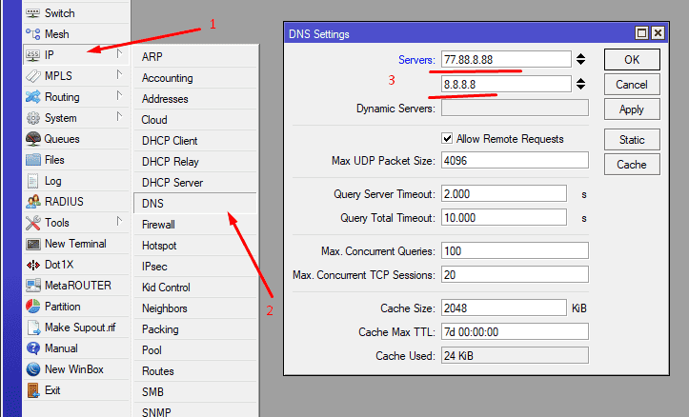Click the Partition pie chart icon

[x=32, y=307]
